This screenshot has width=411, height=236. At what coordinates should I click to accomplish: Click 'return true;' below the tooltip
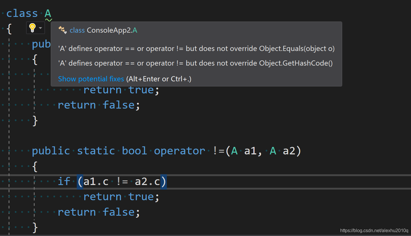(121, 90)
